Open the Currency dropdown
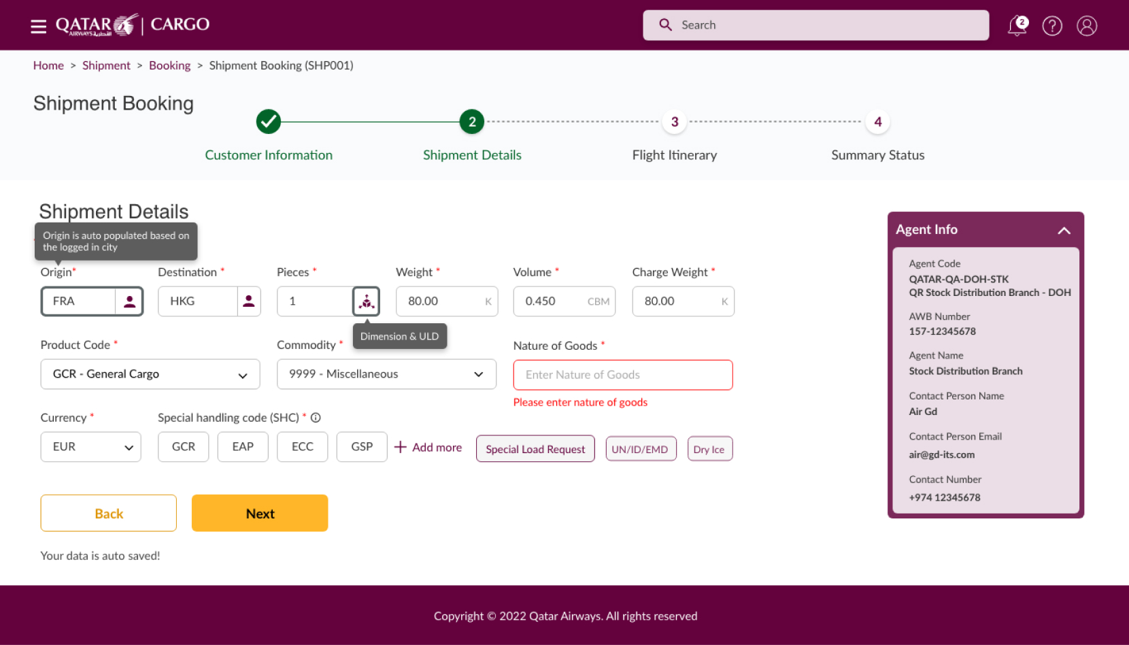This screenshot has width=1129, height=645. (x=90, y=447)
